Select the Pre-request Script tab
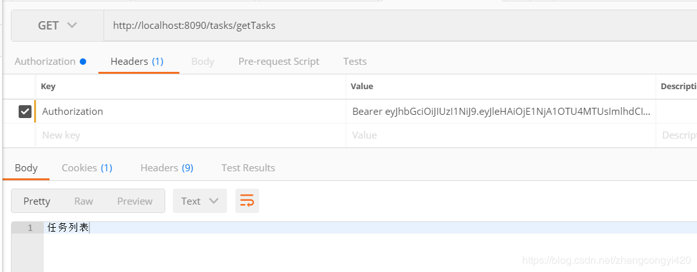 (x=278, y=62)
